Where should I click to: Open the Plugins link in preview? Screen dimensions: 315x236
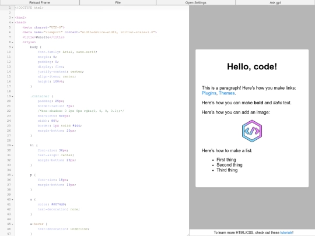[209, 93]
